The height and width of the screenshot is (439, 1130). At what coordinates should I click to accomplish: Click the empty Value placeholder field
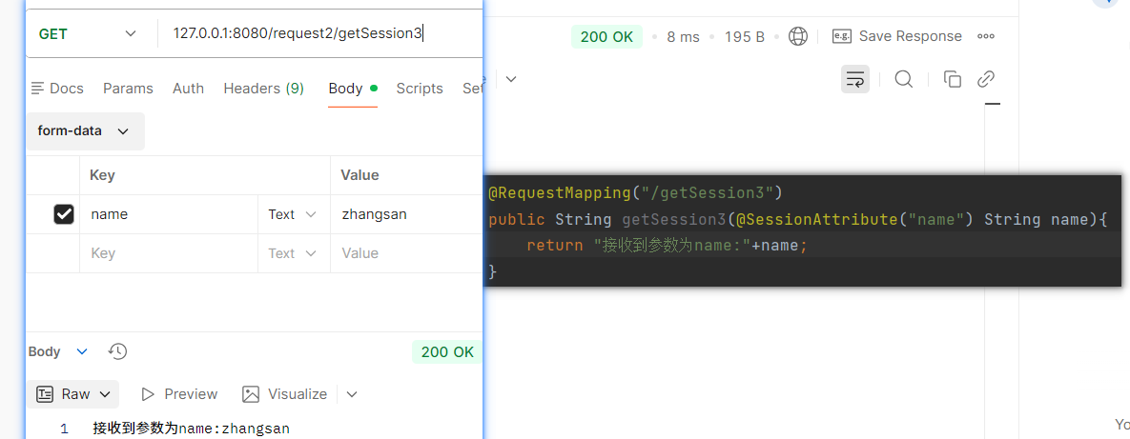[x=405, y=253]
